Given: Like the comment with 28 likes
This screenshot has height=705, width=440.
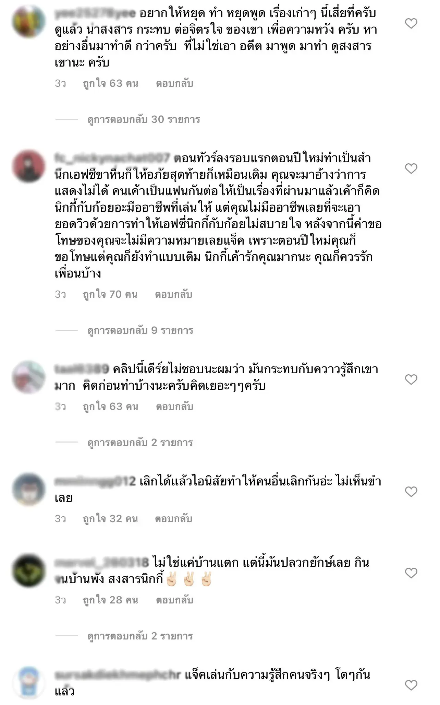Looking at the screenshot, I should tap(411, 573).
